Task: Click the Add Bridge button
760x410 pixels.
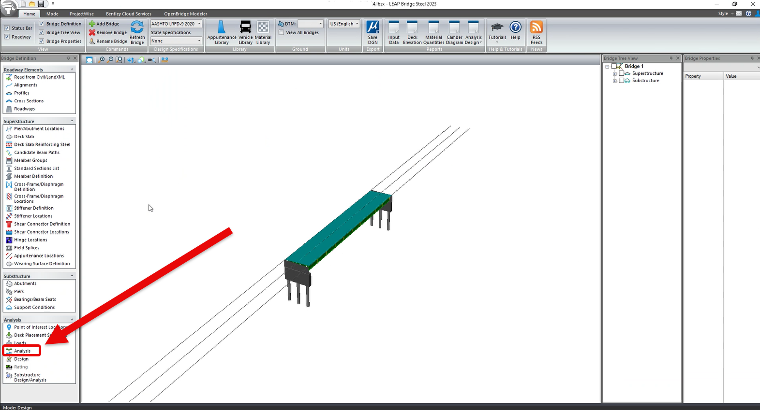Action: pyautogui.click(x=104, y=24)
